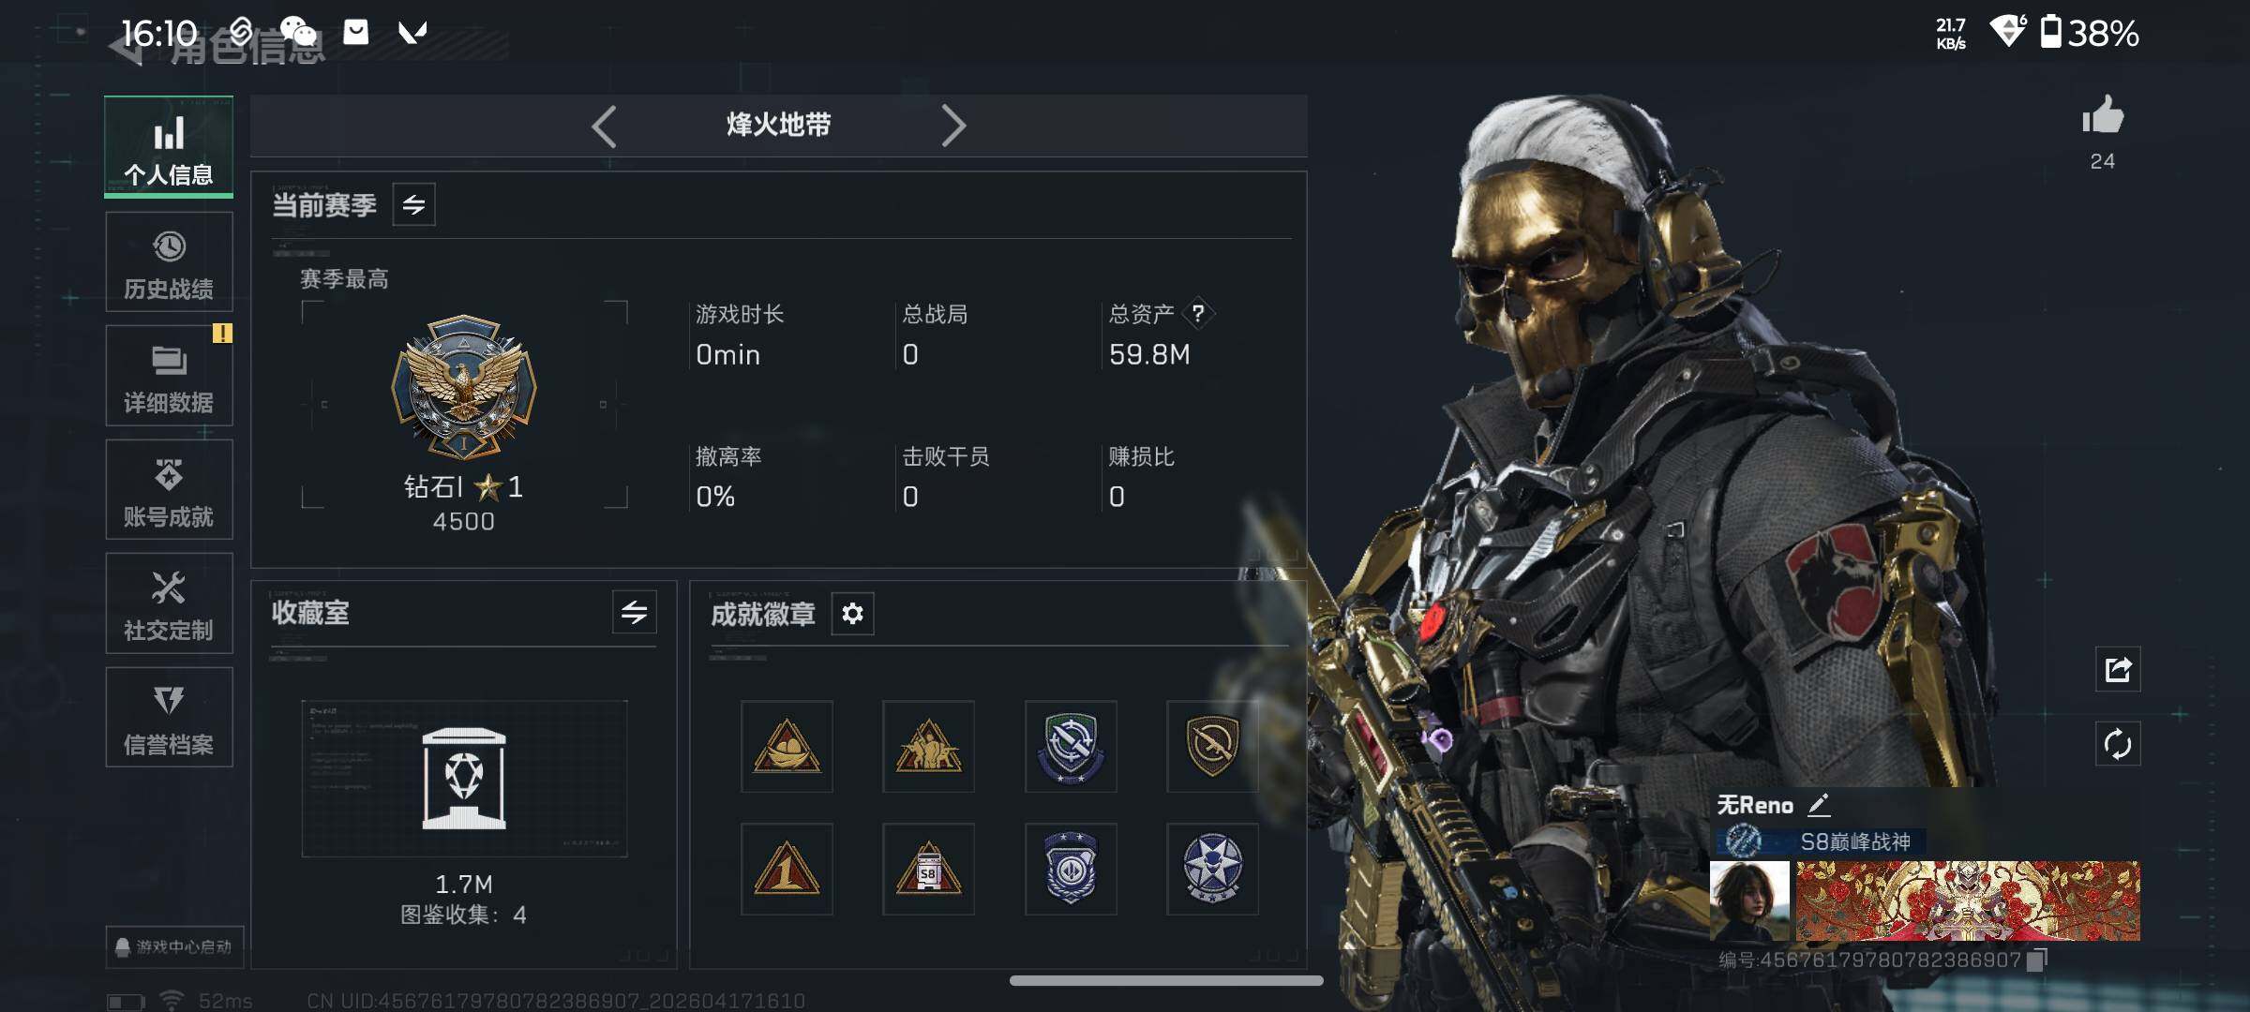Click the horizontal scroll bar at the bottom
Image resolution: width=2250 pixels, height=1012 pixels.
click(x=1166, y=981)
